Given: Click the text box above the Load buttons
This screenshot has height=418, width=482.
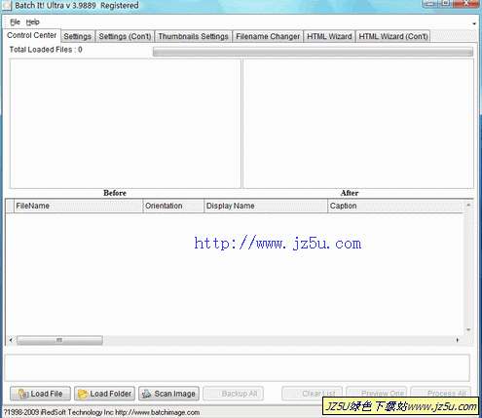Looking at the screenshot, I should click(x=237, y=367).
